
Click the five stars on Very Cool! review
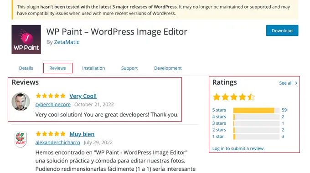click(x=51, y=96)
